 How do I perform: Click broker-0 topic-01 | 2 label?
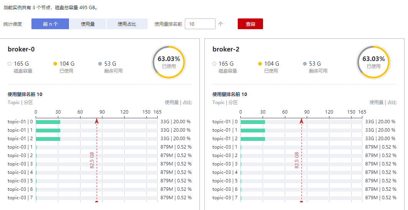pyautogui.click(x=20, y=139)
